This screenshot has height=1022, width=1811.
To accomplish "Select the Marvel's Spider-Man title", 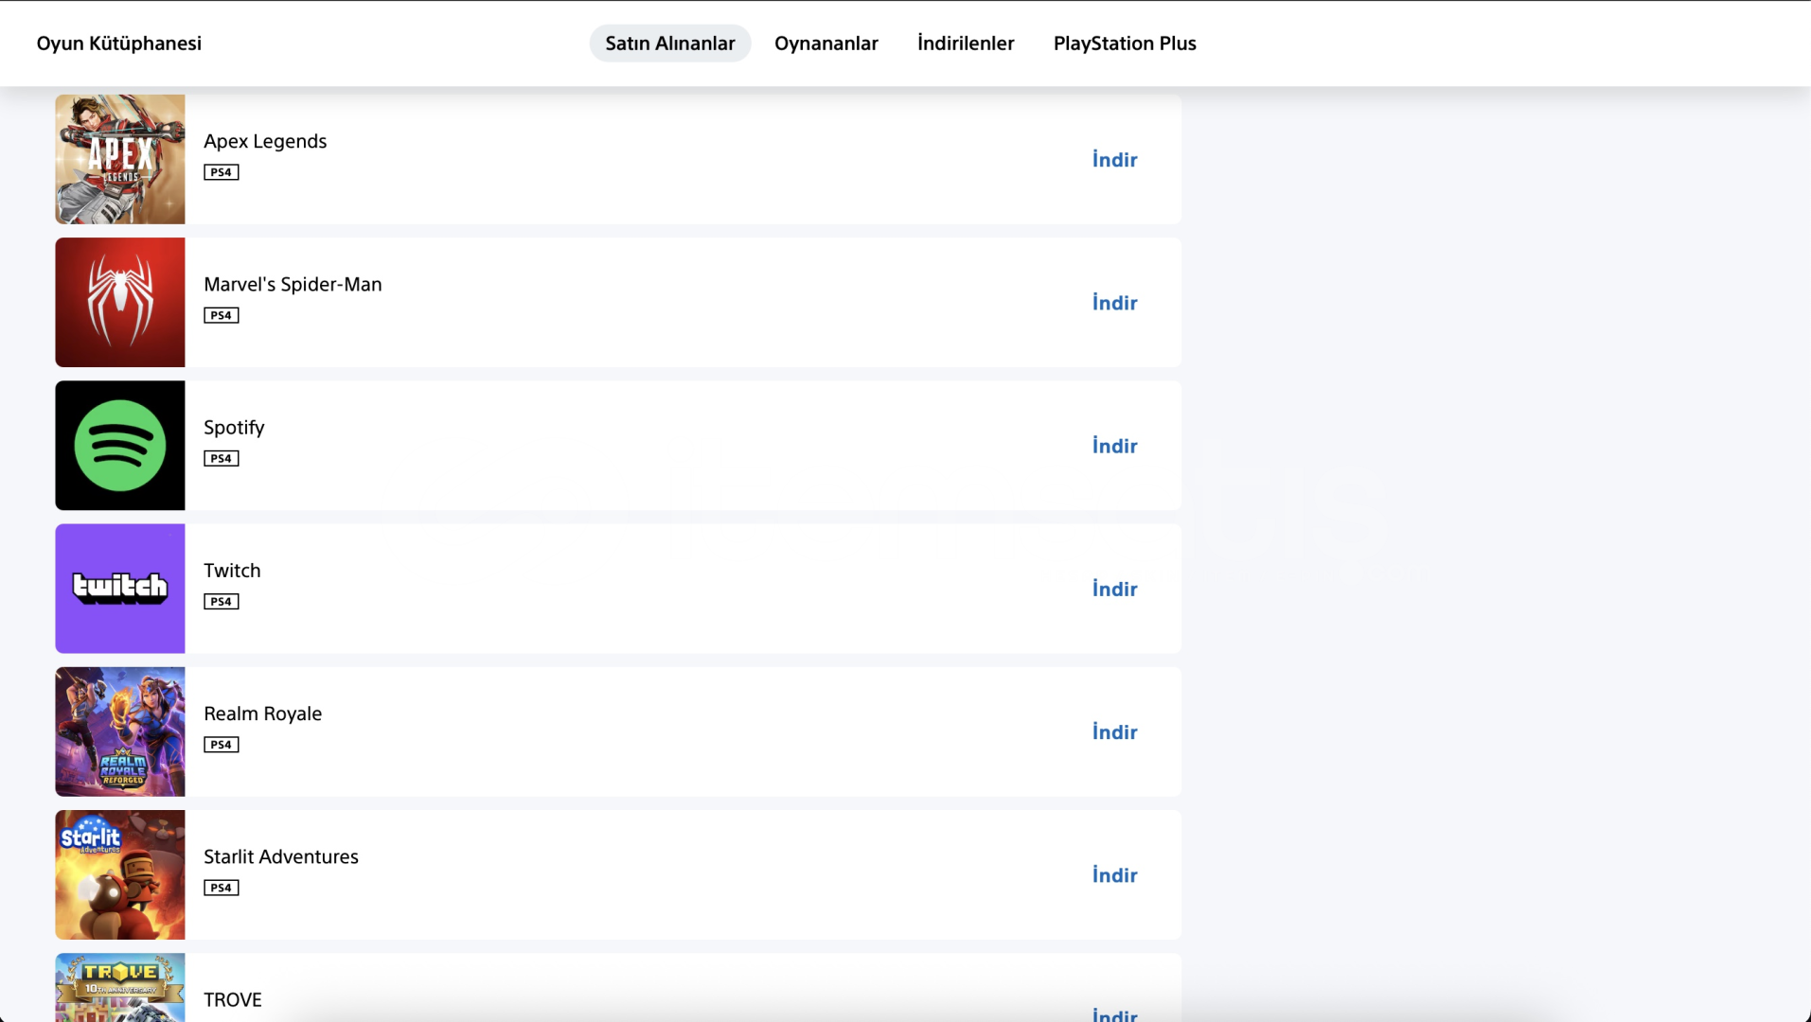I will point(293,284).
